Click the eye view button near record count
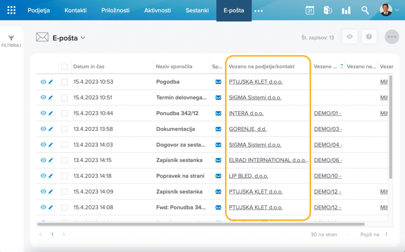 pyautogui.click(x=350, y=37)
